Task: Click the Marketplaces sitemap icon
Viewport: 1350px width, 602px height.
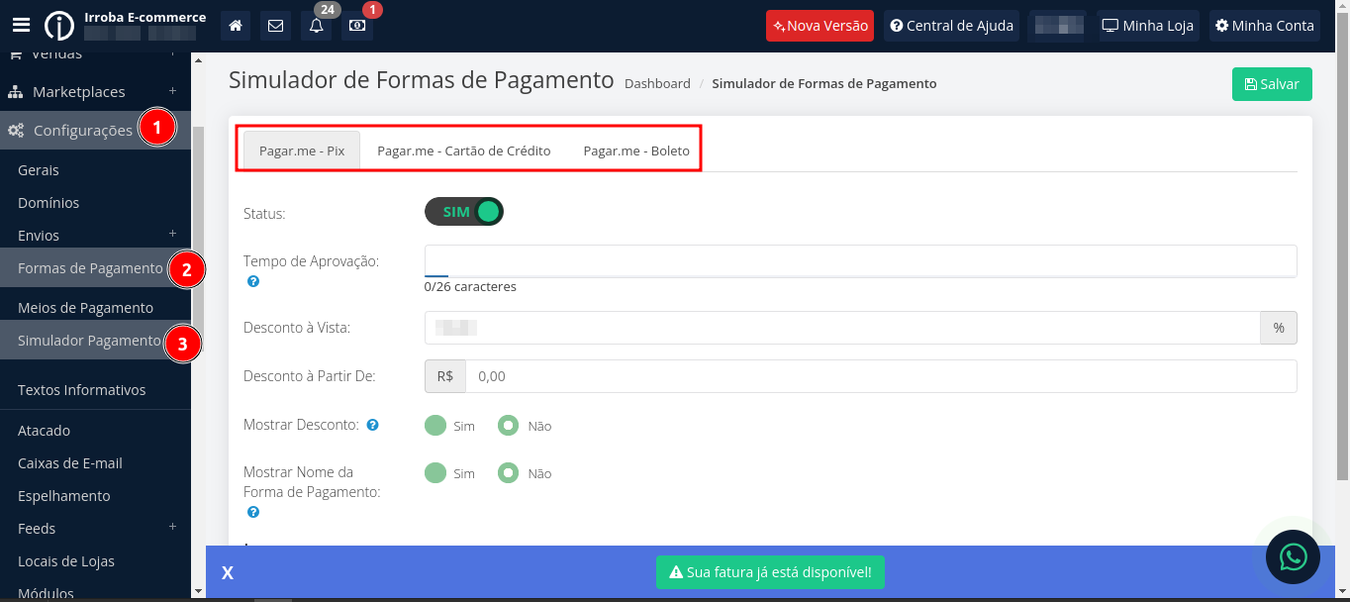Action: coord(16,92)
